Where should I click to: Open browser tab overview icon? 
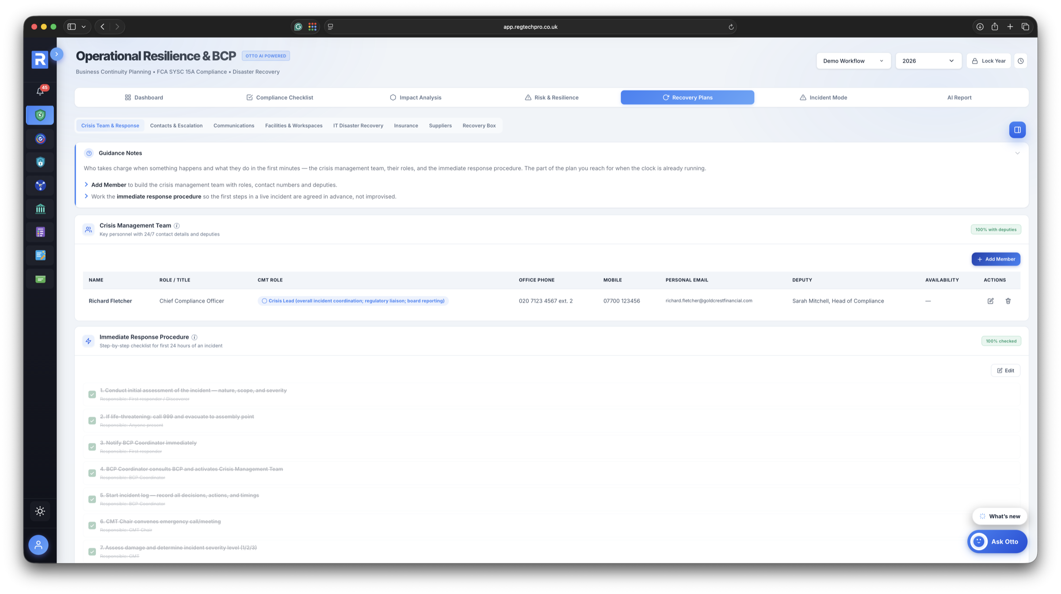(1025, 27)
